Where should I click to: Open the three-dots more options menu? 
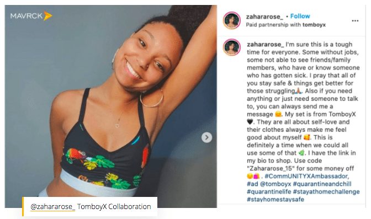pos(355,21)
